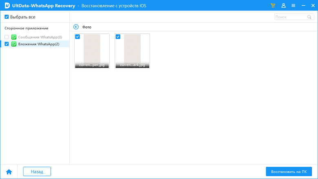Screen dimensions: 318x179
Task: Click the UltData app logo icon
Action: [x=7, y=5]
